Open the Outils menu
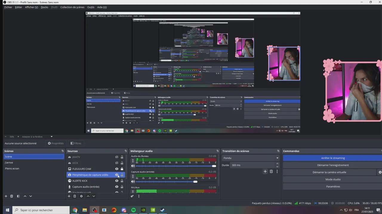382x214 pixels. pos(91,7)
